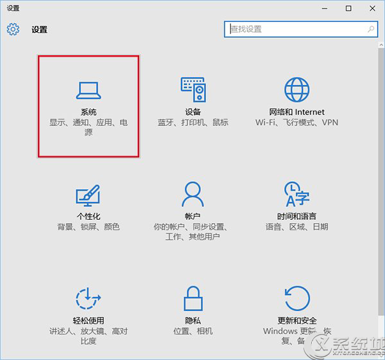Open the 设备 keyboard and speaker icon
This screenshot has height=360, width=385.
click(193, 89)
